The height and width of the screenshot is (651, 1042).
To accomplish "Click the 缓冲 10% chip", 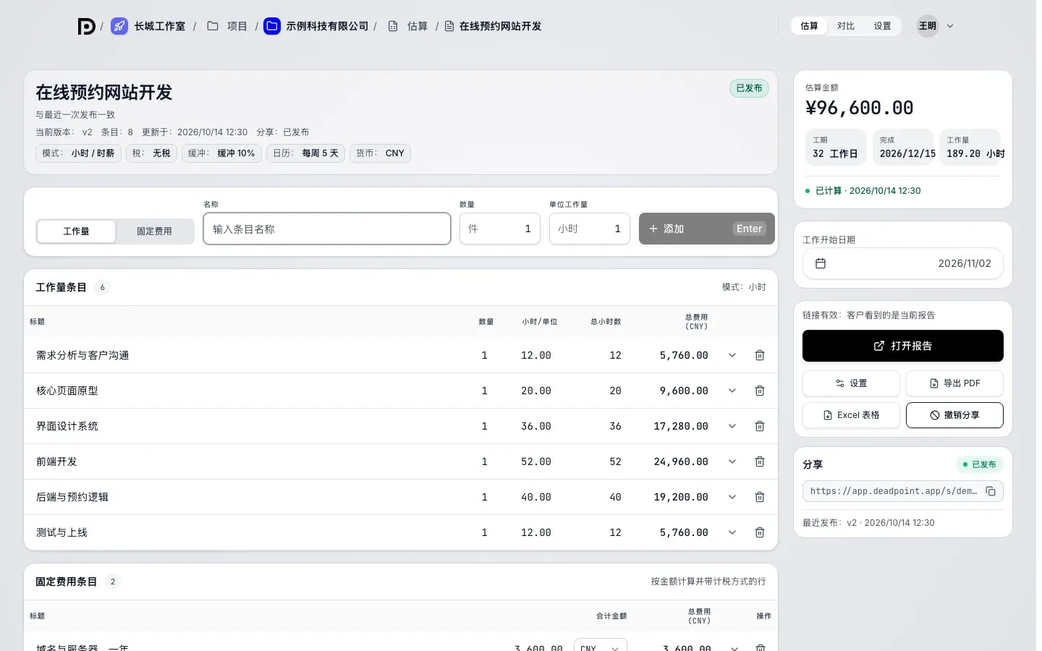I will point(221,153).
